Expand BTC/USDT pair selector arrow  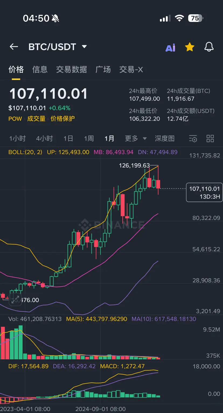[84, 47]
